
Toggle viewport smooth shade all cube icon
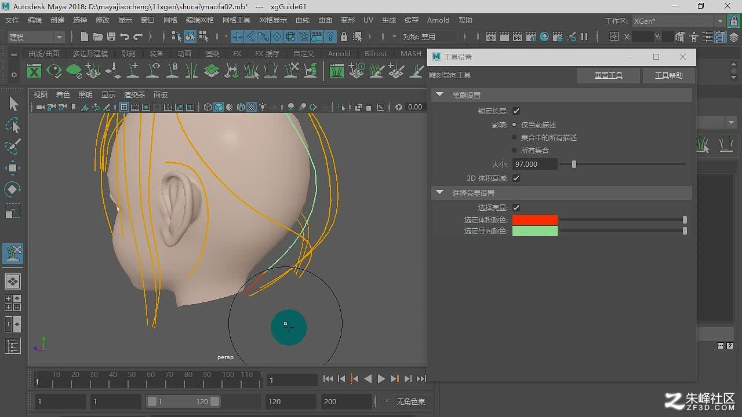click(x=219, y=107)
